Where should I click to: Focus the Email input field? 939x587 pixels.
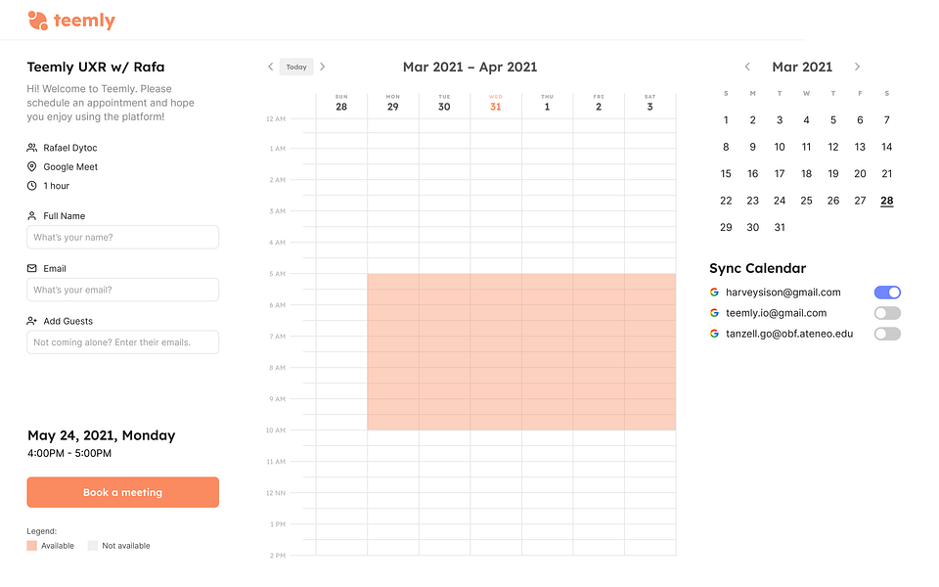pos(123,290)
